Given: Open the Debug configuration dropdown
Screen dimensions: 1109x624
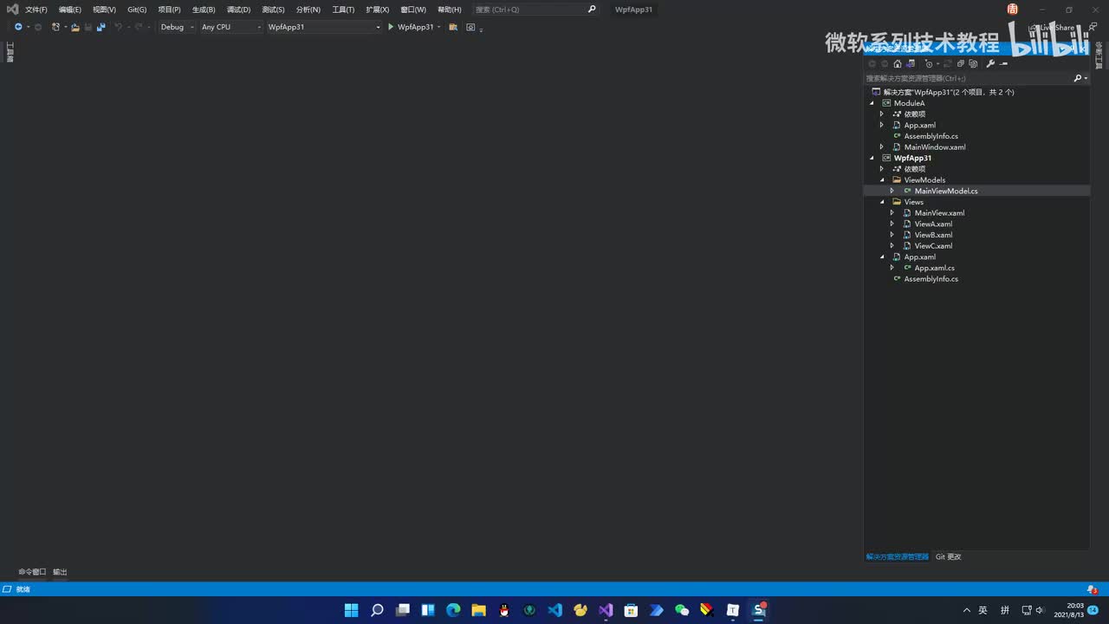Looking at the screenshot, I should [177, 27].
